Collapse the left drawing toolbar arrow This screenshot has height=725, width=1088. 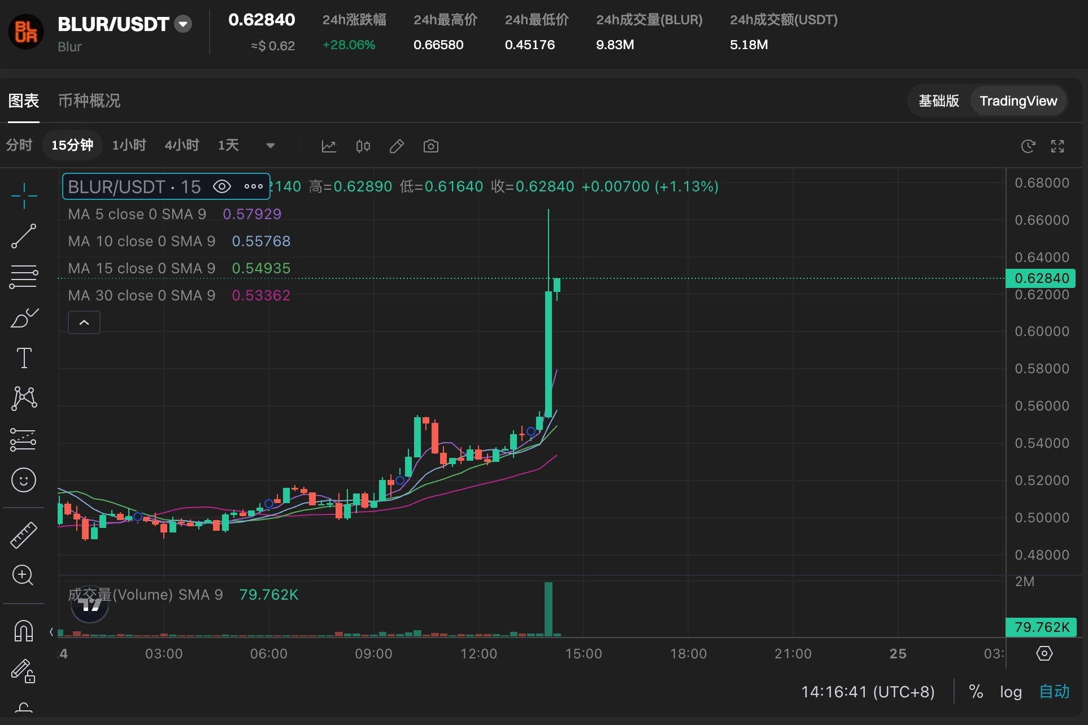pos(51,632)
